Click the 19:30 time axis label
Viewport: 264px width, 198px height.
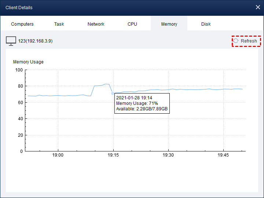click(168, 155)
